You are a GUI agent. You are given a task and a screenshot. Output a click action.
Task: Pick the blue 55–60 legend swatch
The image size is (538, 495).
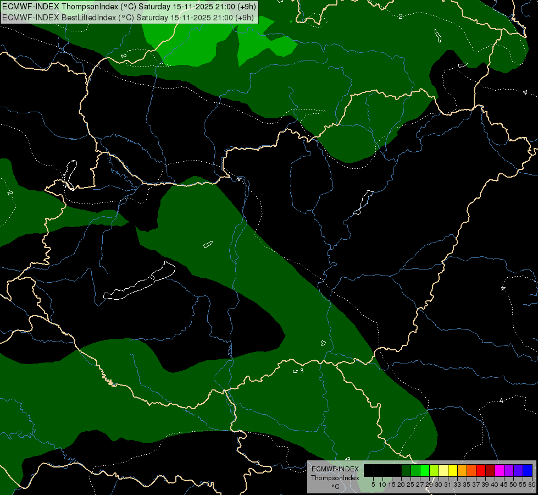[528, 470]
